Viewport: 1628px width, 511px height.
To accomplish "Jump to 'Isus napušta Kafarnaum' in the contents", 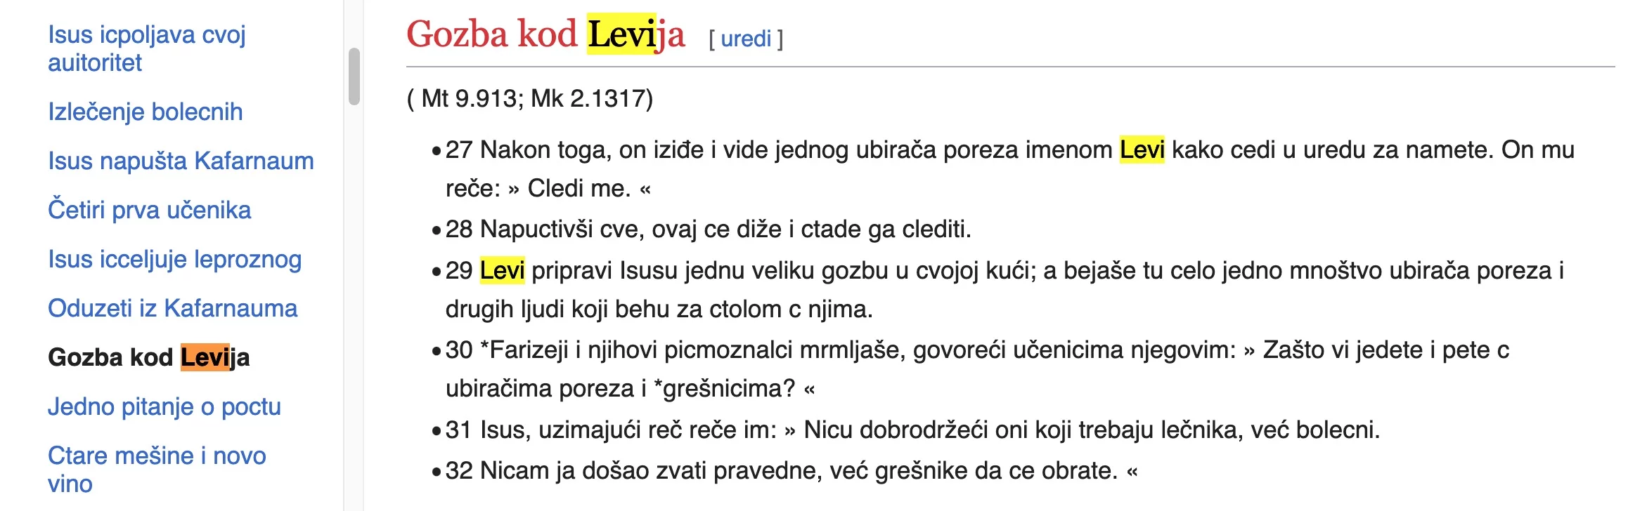I will click(x=181, y=161).
